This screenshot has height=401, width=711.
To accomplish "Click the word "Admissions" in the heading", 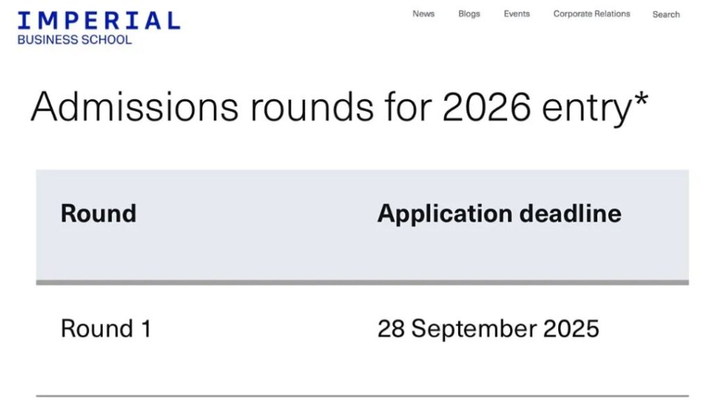I will point(134,108).
